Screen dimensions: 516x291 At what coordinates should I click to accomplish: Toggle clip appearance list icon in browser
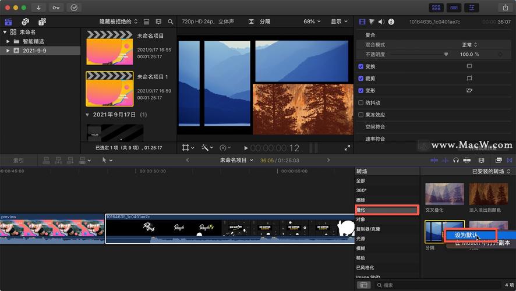coord(146,22)
